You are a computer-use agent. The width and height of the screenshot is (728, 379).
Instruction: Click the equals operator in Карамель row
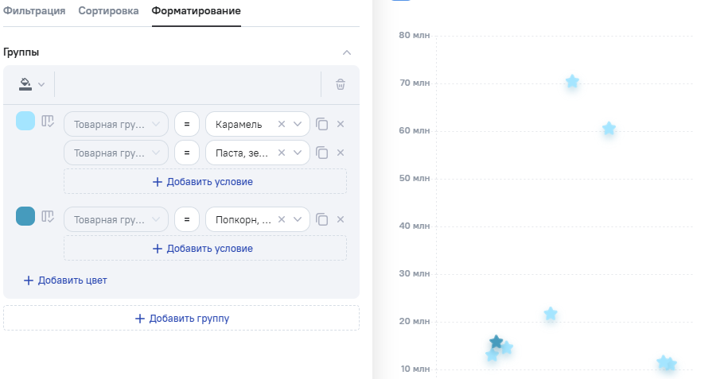(x=186, y=124)
